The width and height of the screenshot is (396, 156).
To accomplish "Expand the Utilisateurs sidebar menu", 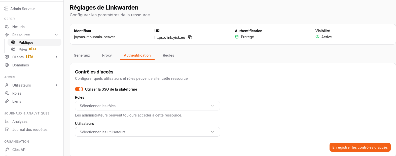I will (x=56, y=85).
